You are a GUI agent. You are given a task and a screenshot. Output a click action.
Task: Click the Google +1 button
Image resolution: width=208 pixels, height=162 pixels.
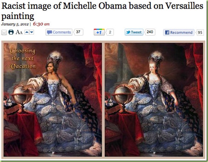(x=99, y=32)
